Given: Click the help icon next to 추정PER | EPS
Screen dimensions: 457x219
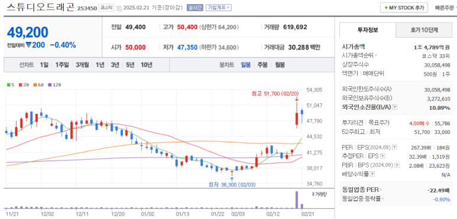Looking at the screenshot, I should (383, 156).
